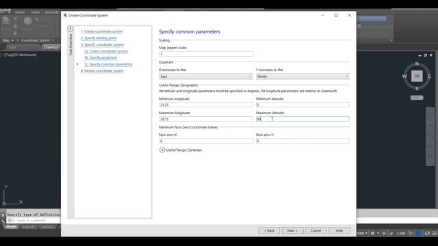The height and width of the screenshot is (246, 438).
Task: Click the Back button
Action: 269,231
